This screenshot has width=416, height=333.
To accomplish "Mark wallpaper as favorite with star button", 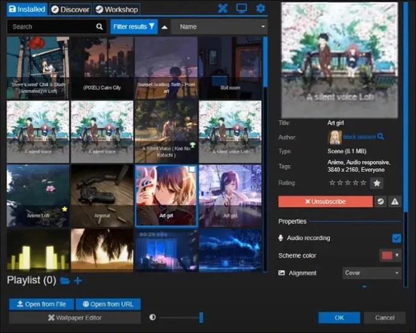I will (x=377, y=183).
